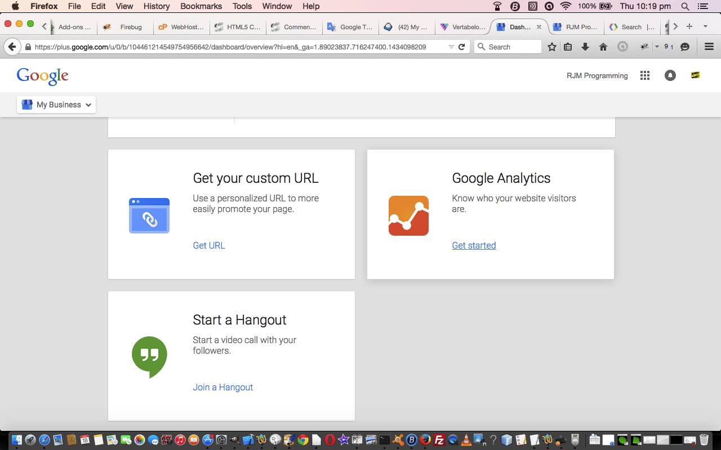Open the Bookmarks menu
The image size is (721, 450).
[201, 6]
